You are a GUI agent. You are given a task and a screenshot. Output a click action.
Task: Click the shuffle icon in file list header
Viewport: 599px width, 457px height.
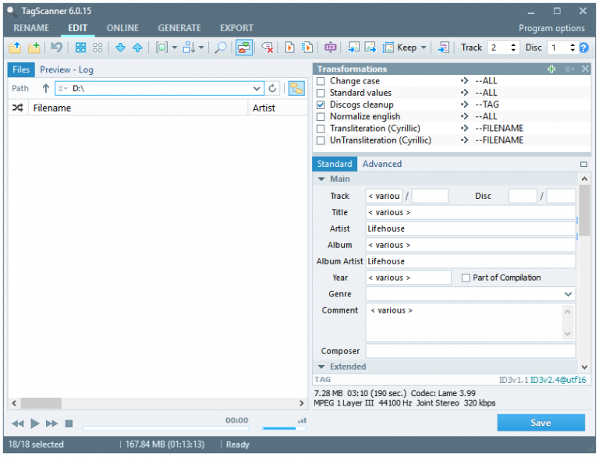18,108
